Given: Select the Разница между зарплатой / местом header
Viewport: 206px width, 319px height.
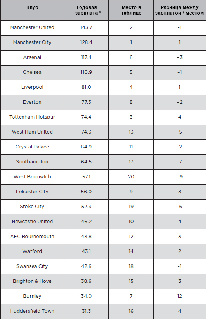Looking at the screenshot, I should click(x=179, y=10).
